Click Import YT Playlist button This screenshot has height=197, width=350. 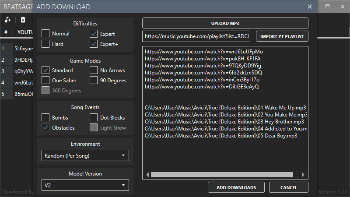(x=282, y=36)
